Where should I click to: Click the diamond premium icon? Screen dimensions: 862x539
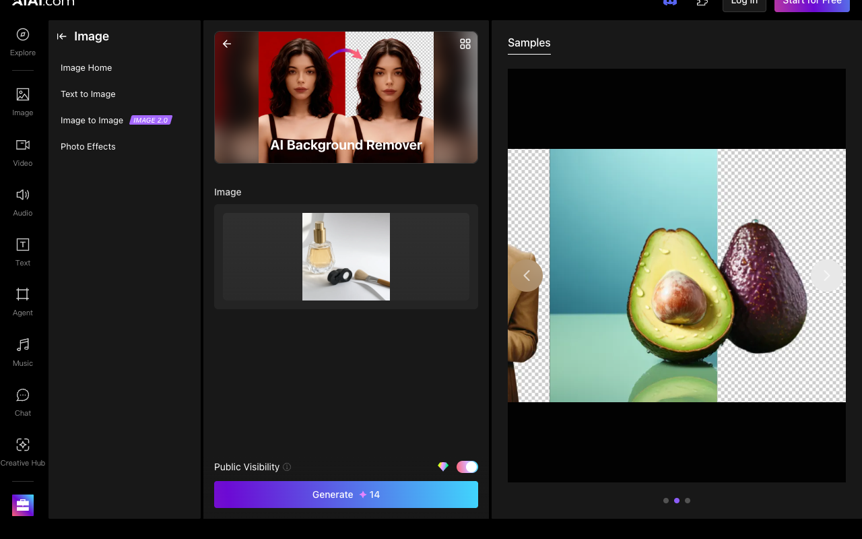pyautogui.click(x=443, y=467)
